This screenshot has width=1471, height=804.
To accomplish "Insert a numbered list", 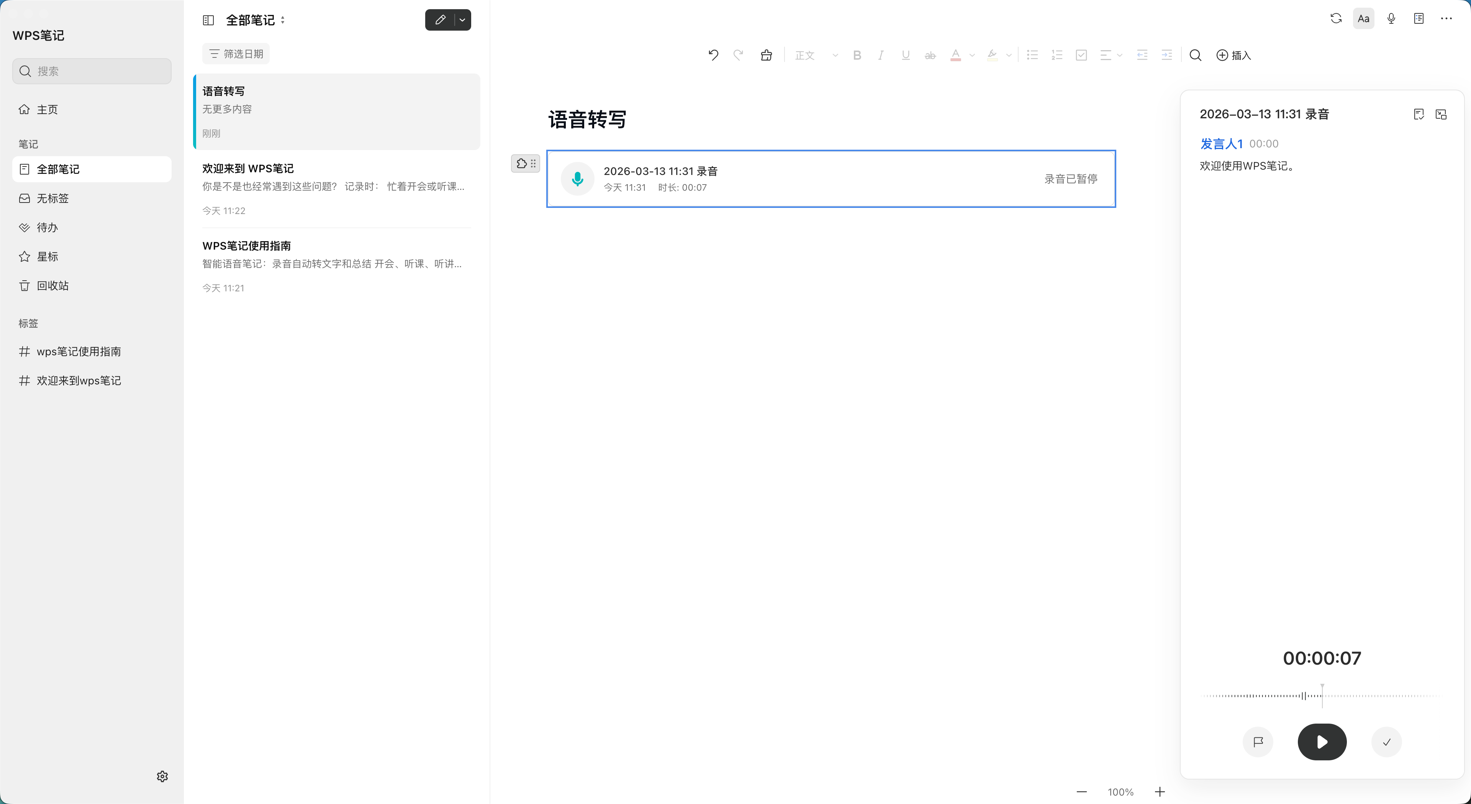I will 1057,55.
